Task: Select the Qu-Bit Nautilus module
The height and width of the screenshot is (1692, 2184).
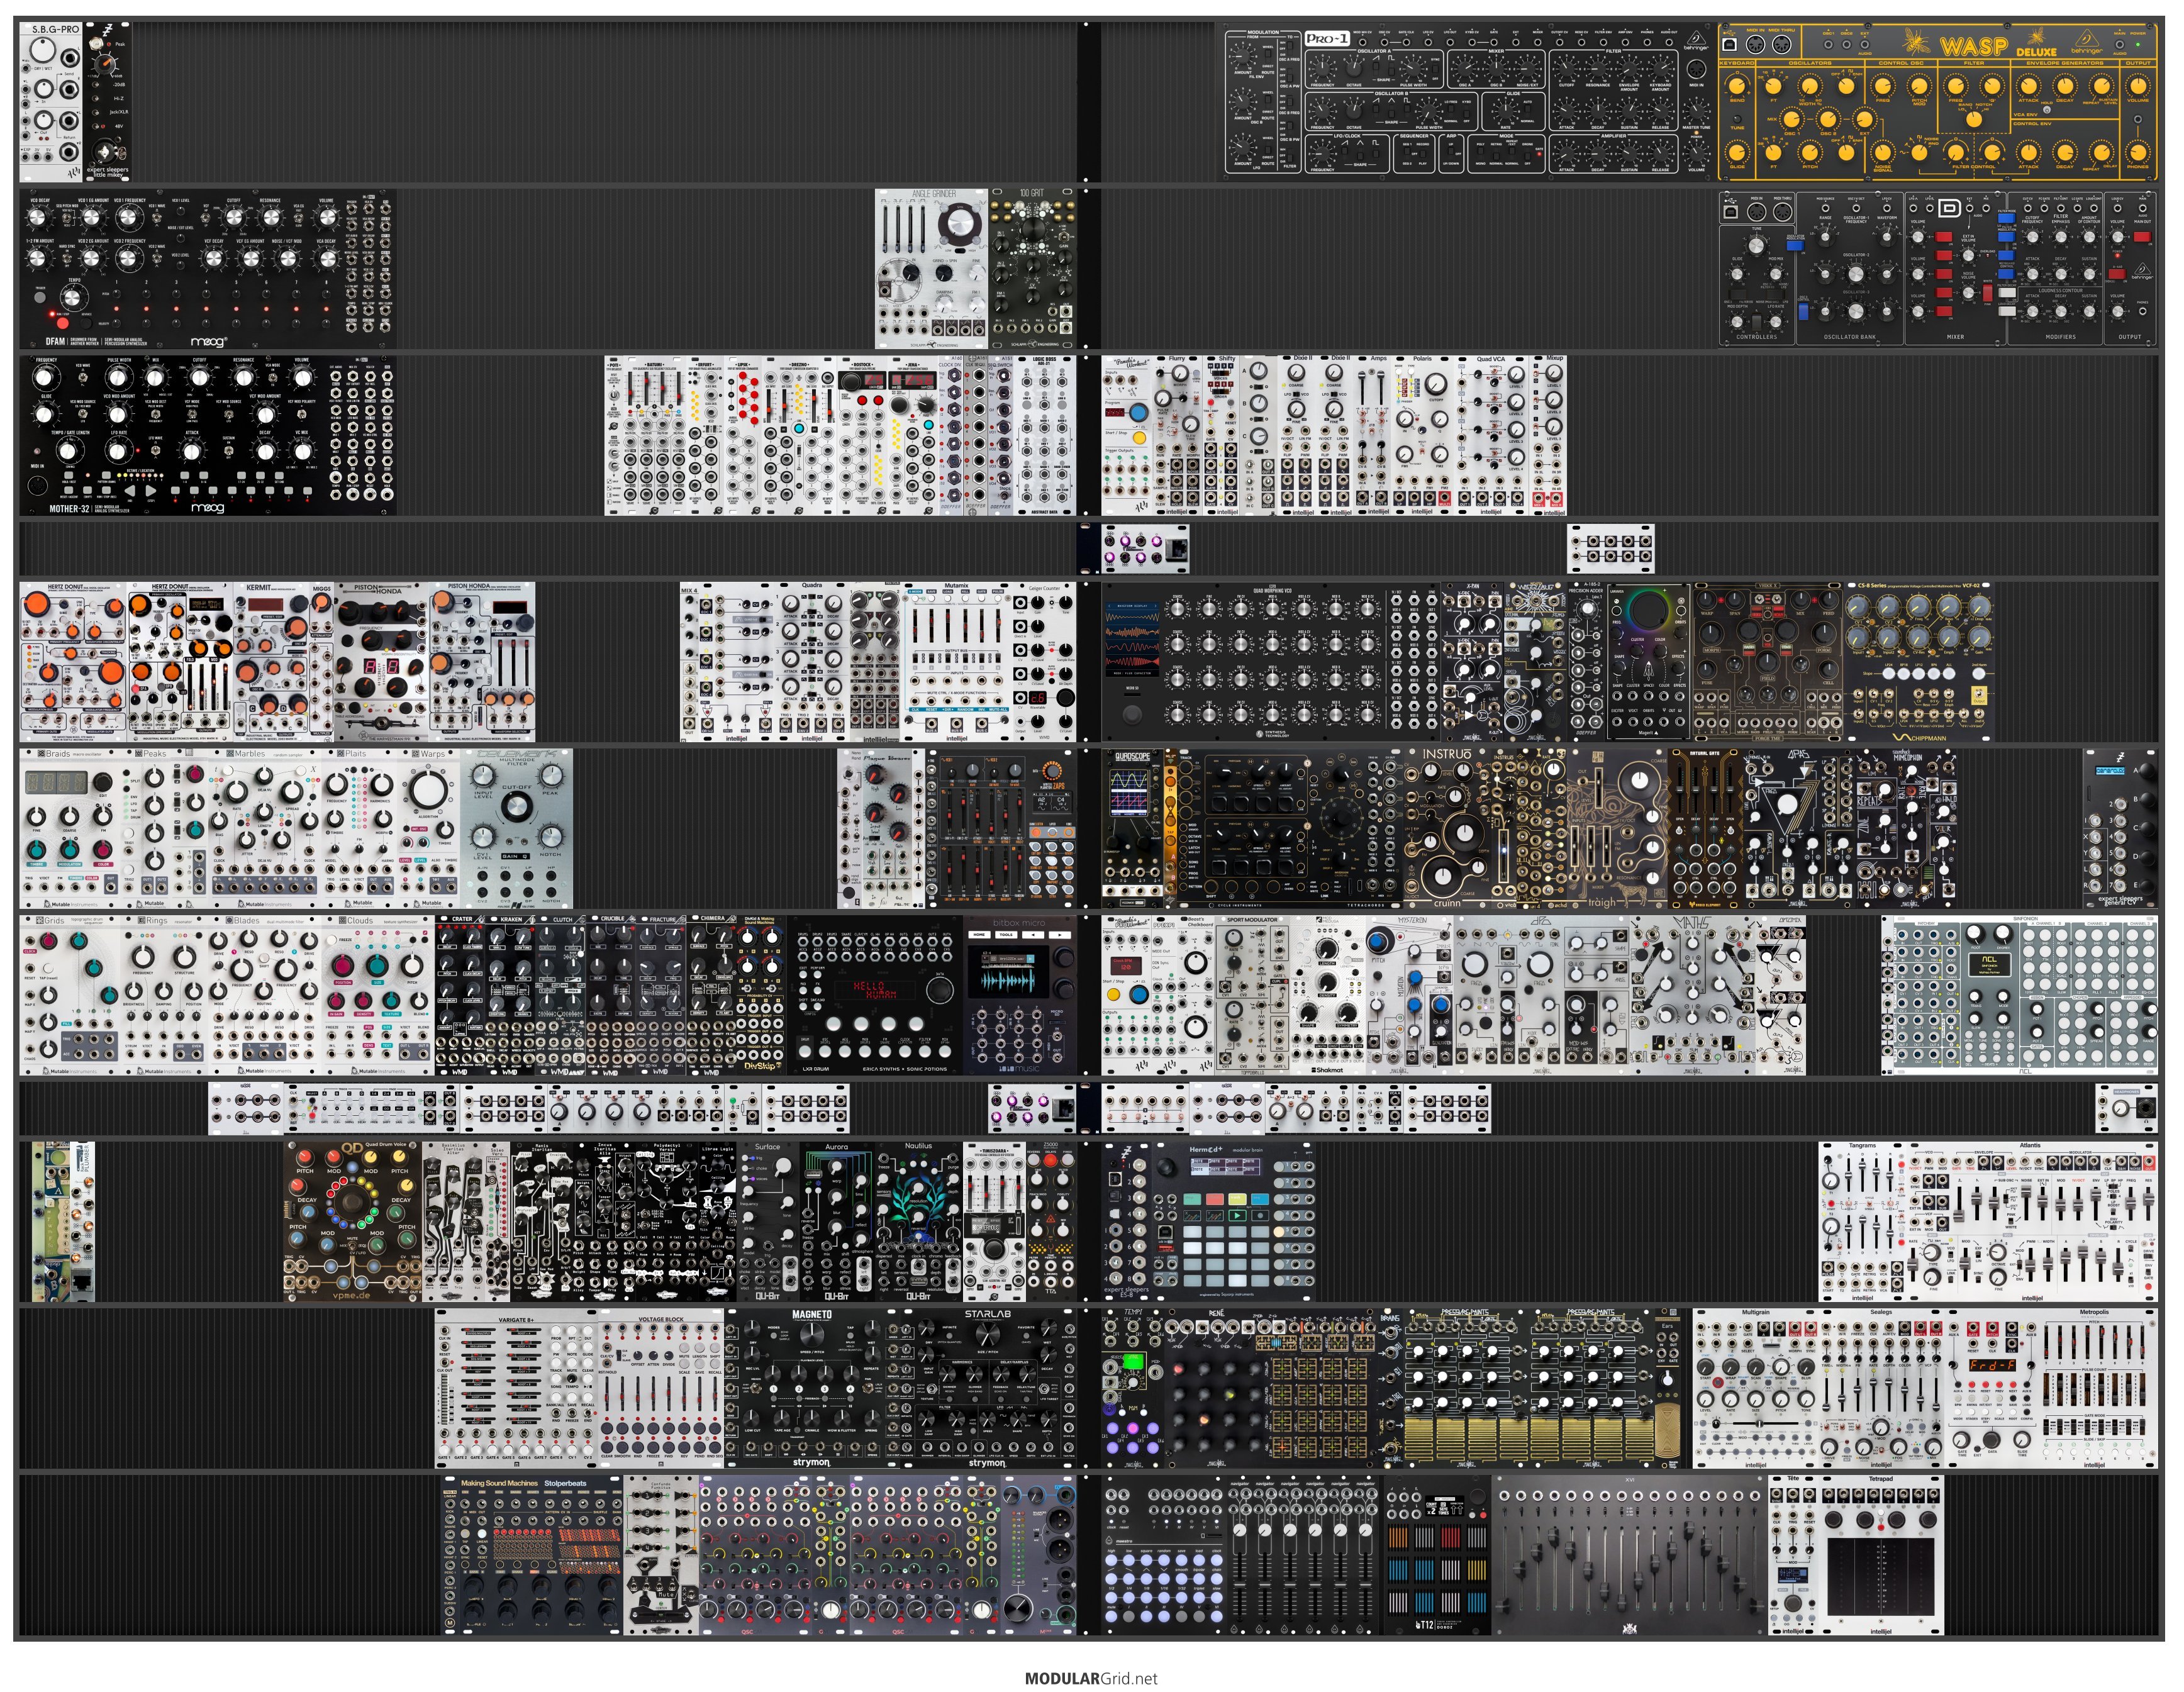Action: [918, 1221]
